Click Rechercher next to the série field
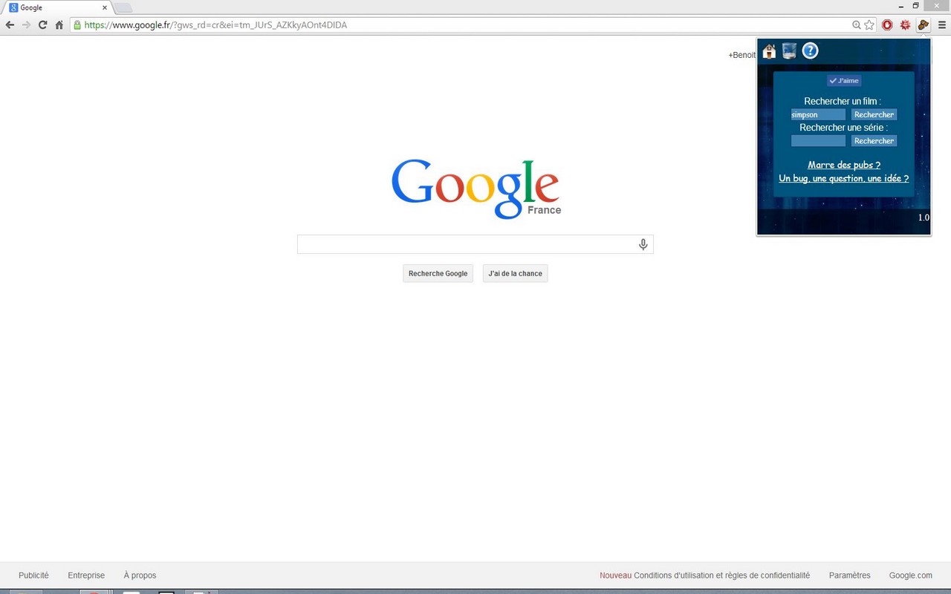951x594 pixels. pyautogui.click(x=874, y=140)
